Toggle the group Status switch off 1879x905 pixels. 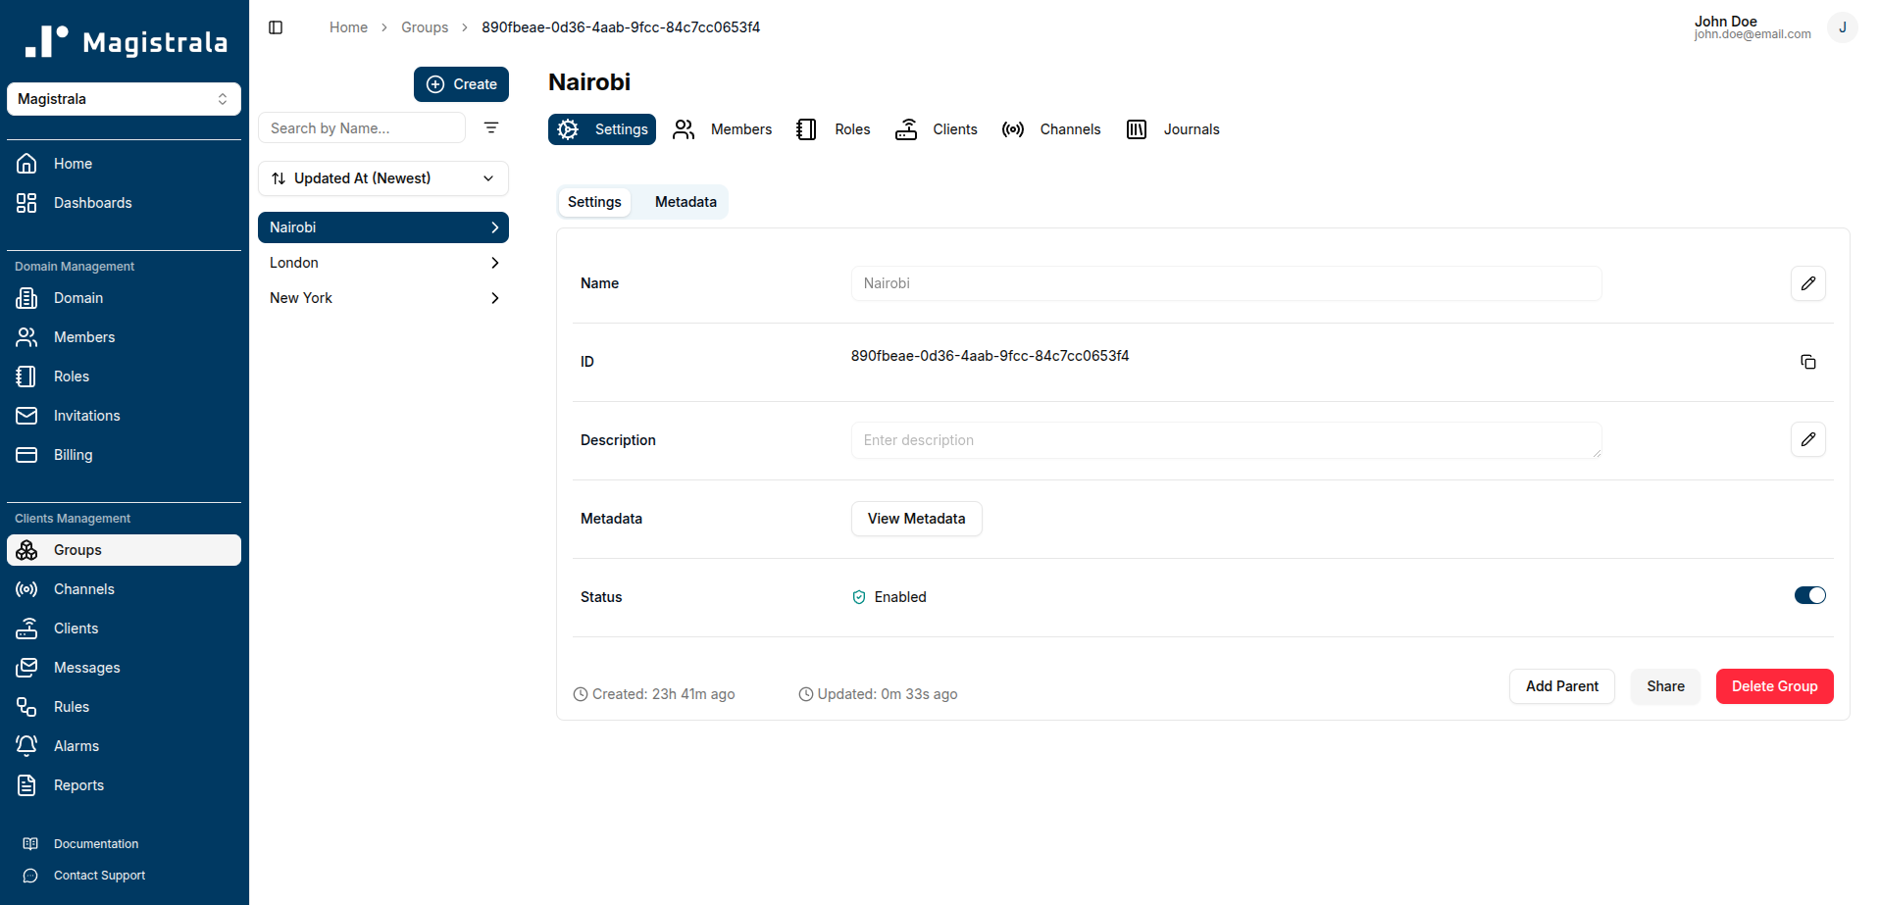tap(1809, 595)
